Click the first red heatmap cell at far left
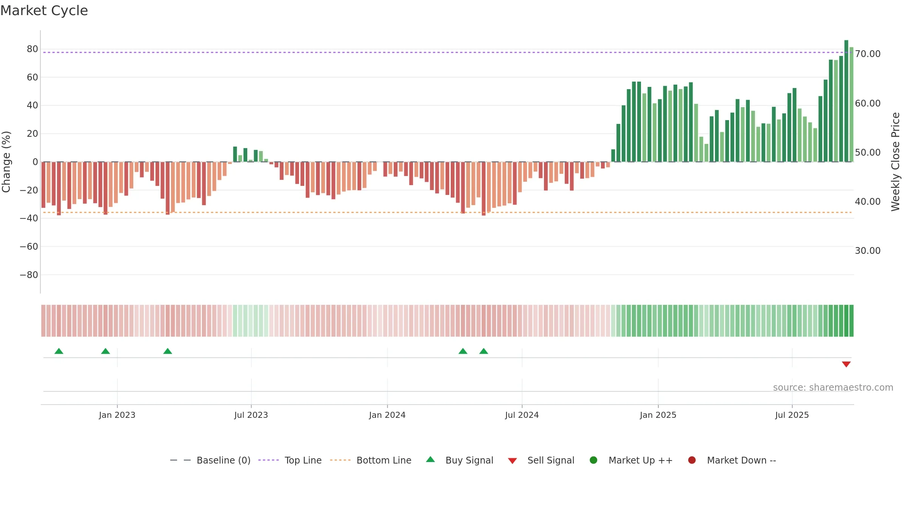Screen dimensions: 906x510 [43, 320]
